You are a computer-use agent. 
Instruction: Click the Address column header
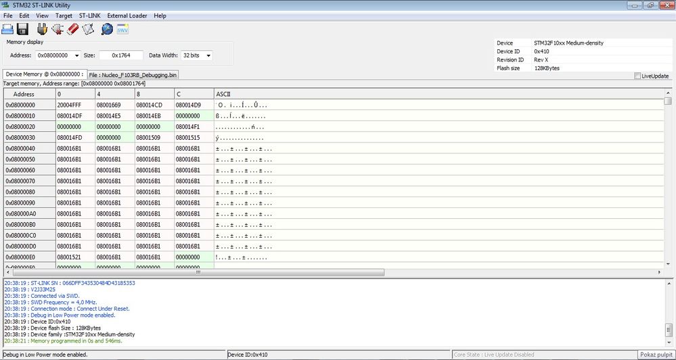click(x=30, y=94)
